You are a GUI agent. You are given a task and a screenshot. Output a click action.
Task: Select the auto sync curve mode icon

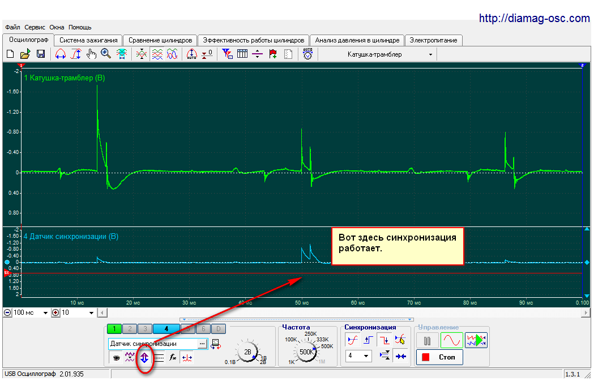353,339
